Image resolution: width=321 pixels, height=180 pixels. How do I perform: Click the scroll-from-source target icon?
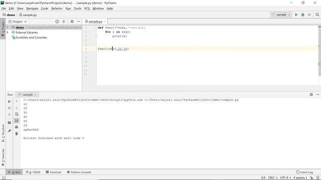[57, 21]
